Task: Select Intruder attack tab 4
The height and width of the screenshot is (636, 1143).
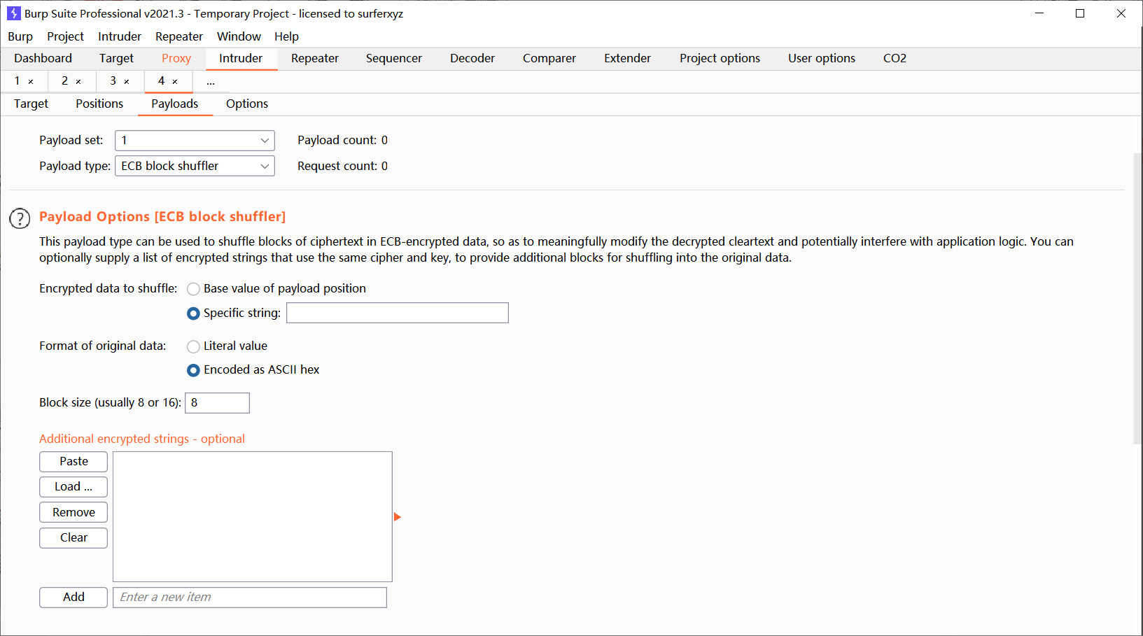Action: [x=162, y=81]
